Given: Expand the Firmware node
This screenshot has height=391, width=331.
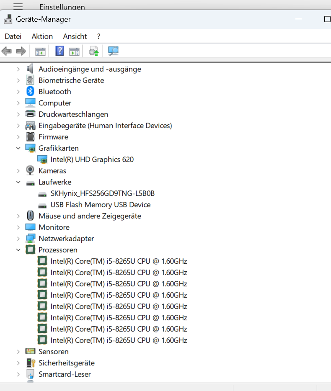Looking at the screenshot, I should pyautogui.click(x=18, y=137).
